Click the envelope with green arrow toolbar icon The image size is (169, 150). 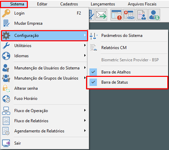click(x=101, y=15)
